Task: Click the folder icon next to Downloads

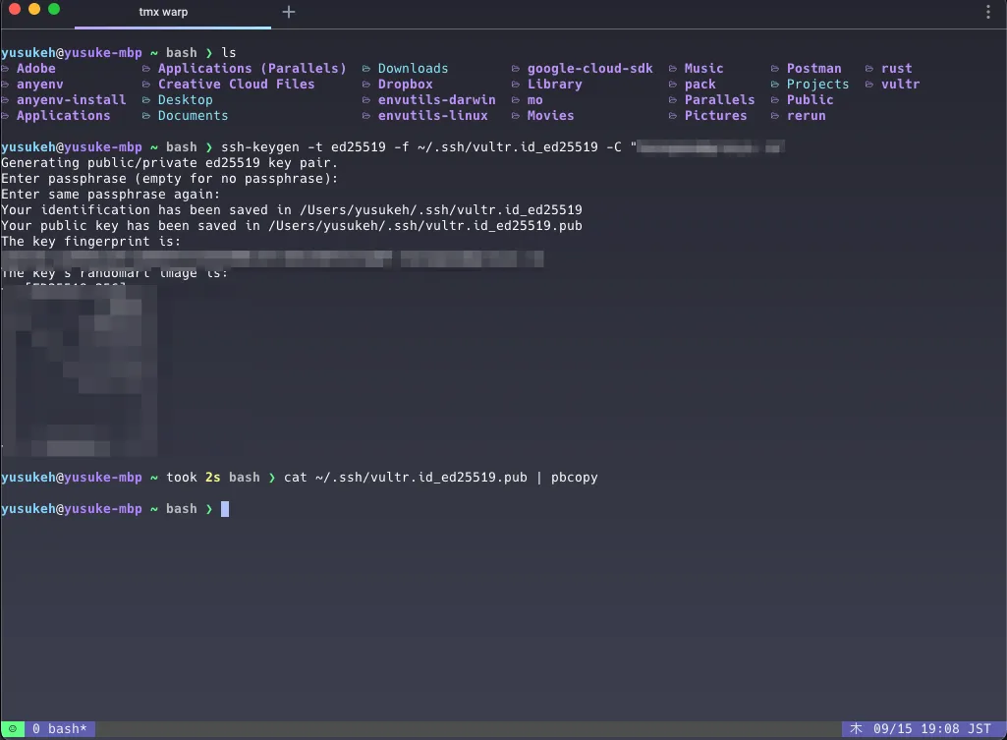Action: (366, 69)
